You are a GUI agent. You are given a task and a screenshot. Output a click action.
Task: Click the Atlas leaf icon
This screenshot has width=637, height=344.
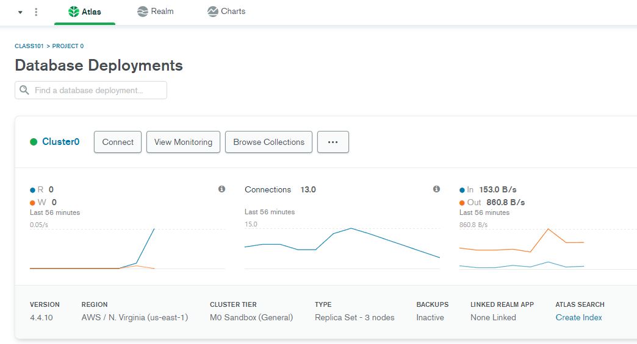[74, 12]
